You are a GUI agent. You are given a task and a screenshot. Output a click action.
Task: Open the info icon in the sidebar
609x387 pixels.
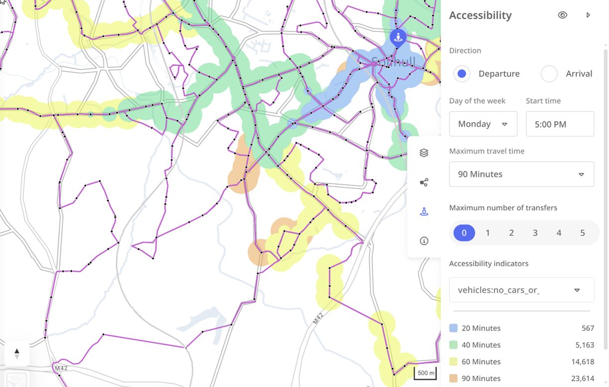pyautogui.click(x=424, y=240)
